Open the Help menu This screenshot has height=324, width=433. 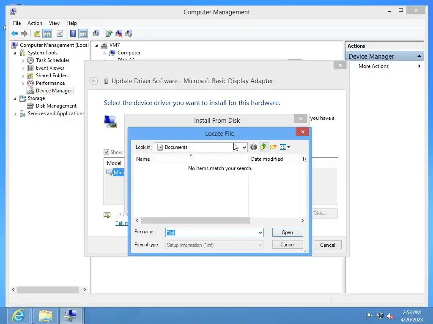pos(71,23)
